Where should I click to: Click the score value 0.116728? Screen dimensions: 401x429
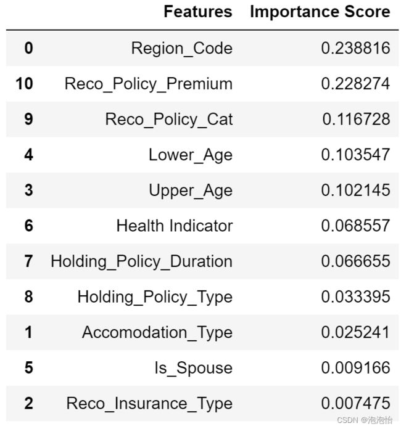click(356, 120)
